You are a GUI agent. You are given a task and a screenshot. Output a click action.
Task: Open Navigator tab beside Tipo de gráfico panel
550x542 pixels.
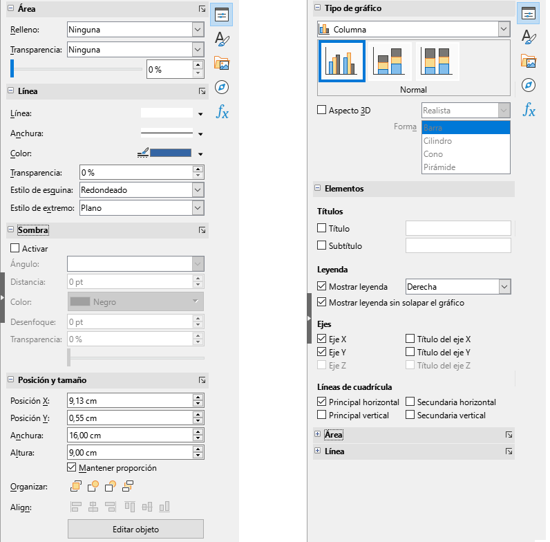[529, 85]
